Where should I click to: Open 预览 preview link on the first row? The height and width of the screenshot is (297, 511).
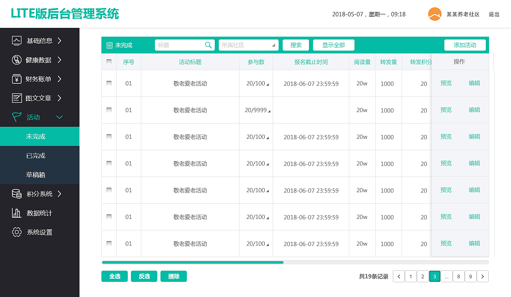446,83
